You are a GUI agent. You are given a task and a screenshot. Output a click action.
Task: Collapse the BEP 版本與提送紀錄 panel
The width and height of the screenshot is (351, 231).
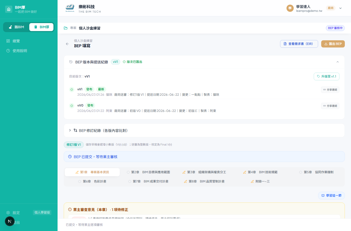pyautogui.click(x=338, y=62)
